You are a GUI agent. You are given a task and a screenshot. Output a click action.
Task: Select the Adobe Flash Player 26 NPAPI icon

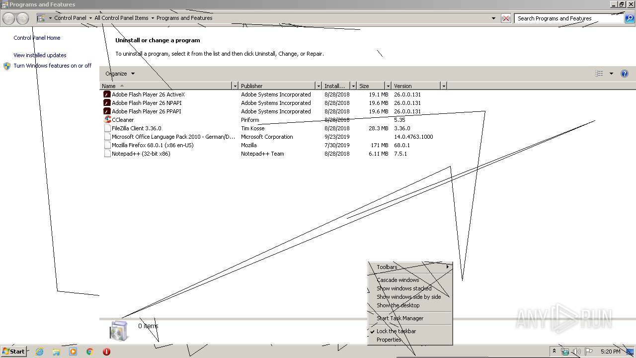[107, 103]
